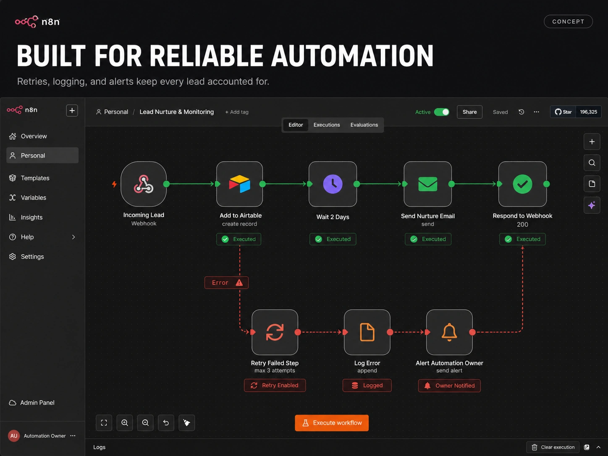Open the Log Error file node
This screenshot has width=608, height=456.
pyautogui.click(x=367, y=332)
